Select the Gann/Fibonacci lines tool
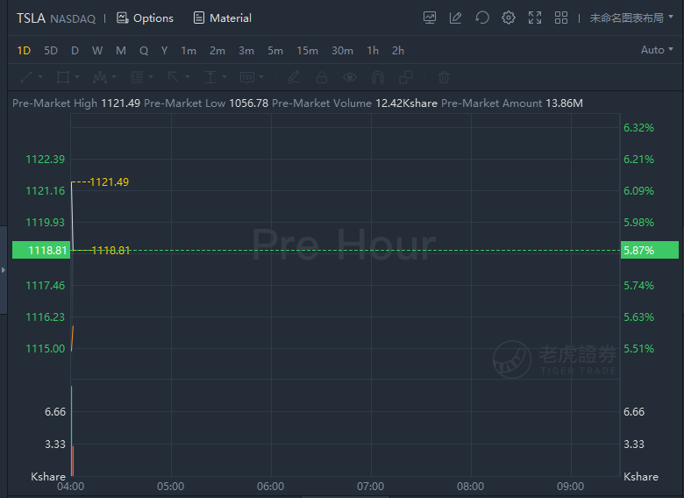684x498 pixels. pos(137,77)
